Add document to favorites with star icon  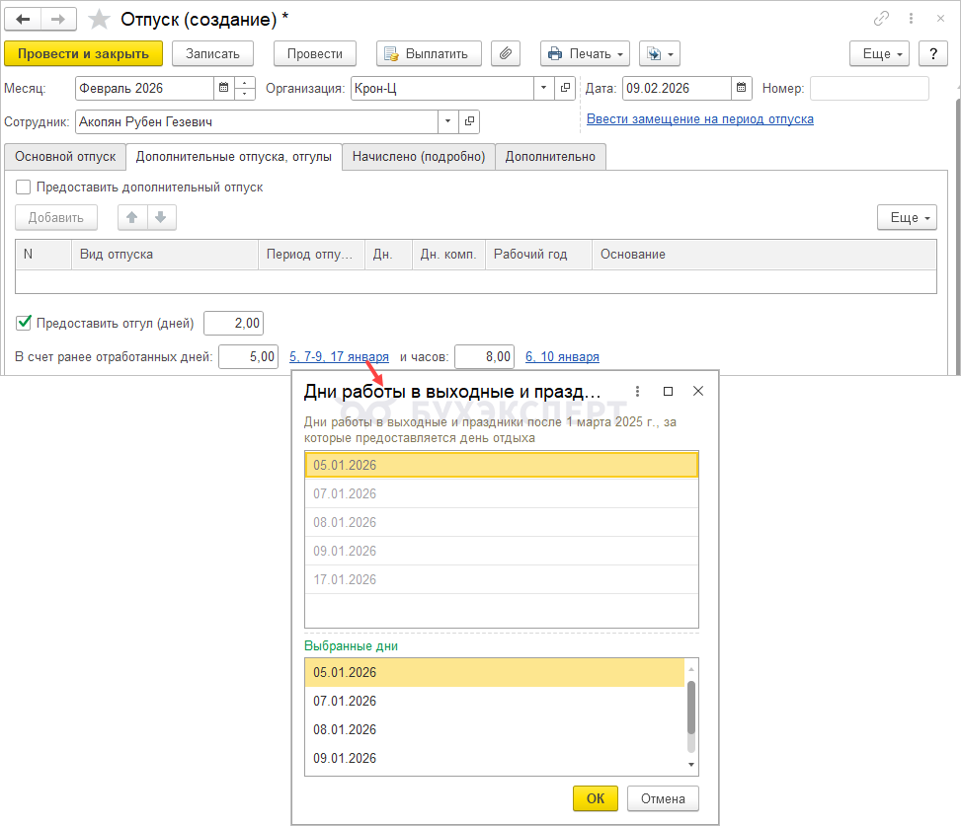click(99, 20)
